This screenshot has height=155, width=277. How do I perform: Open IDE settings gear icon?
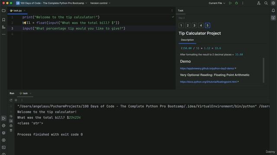coord(273,3)
